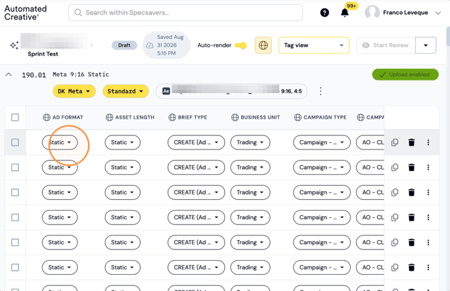Open the help question mark icon
450x291 pixels.
point(324,13)
